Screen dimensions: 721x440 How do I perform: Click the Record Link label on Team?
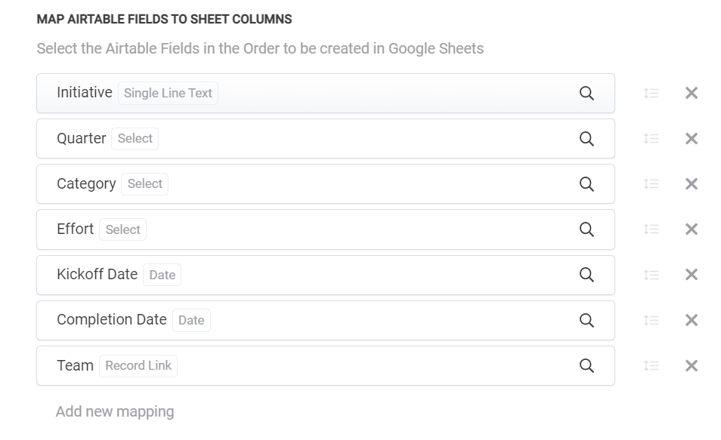point(138,365)
